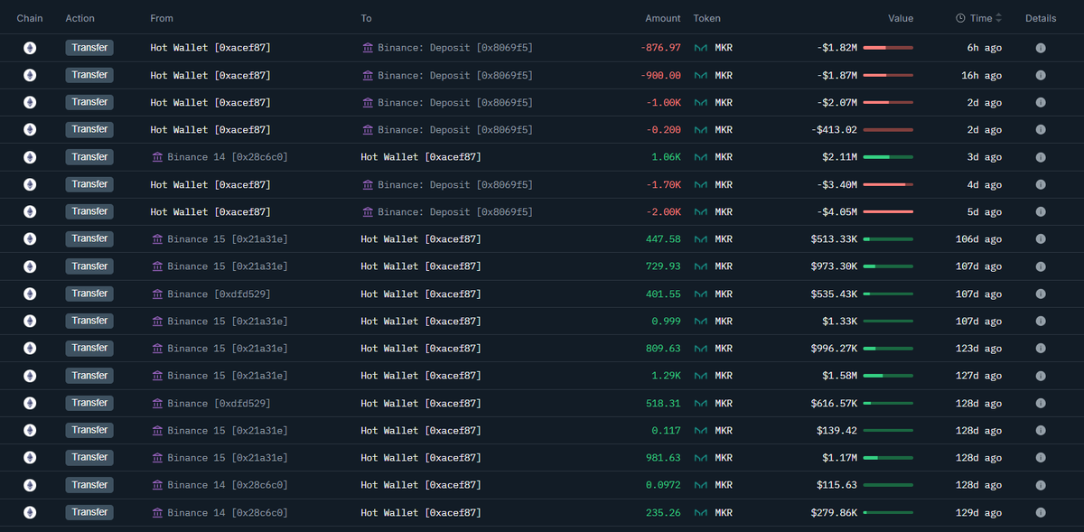Click red value bar next to -$4.05M
The height and width of the screenshot is (532, 1084).
click(x=888, y=212)
